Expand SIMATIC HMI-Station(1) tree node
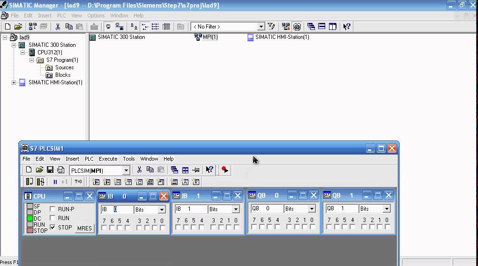478x266 pixels. 14,82
